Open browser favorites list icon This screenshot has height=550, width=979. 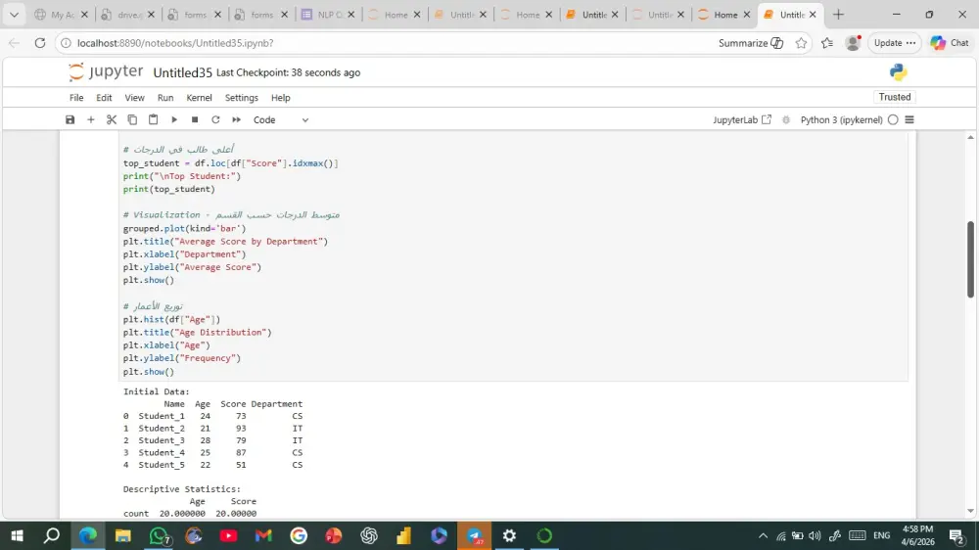pyautogui.click(x=827, y=43)
